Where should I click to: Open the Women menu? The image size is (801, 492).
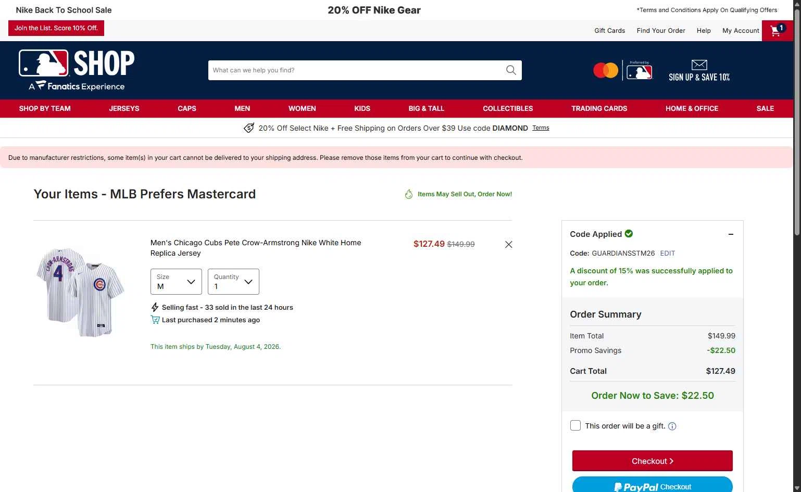coord(302,108)
